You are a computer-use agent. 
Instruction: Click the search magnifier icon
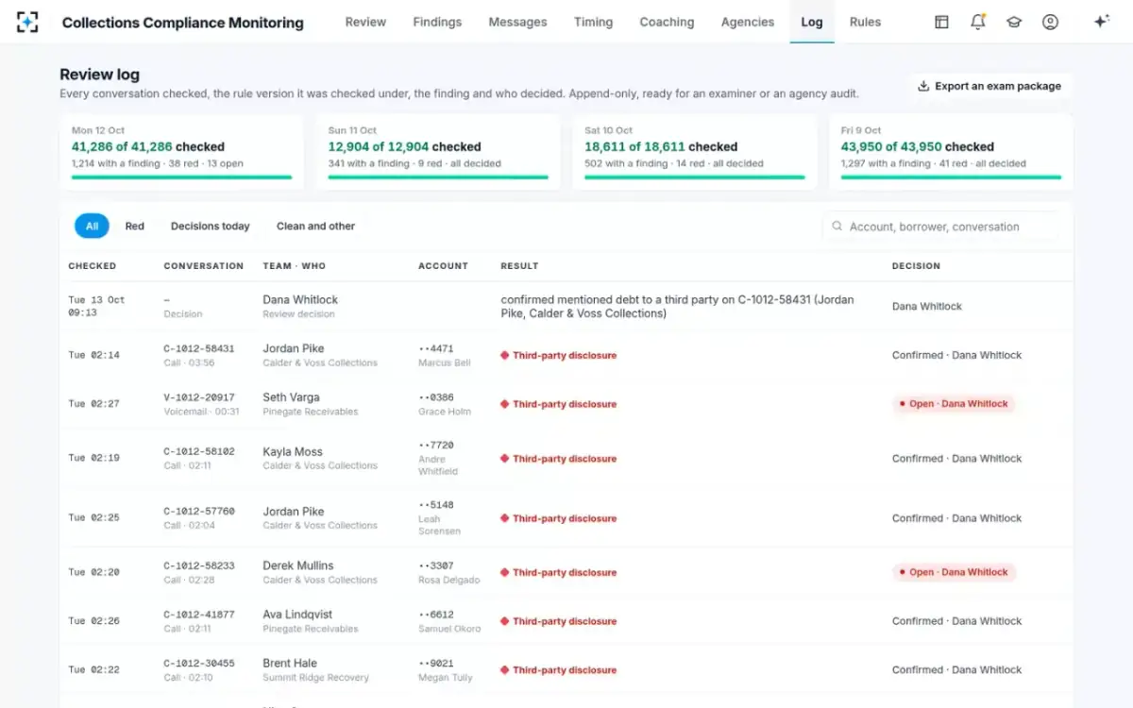837,227
